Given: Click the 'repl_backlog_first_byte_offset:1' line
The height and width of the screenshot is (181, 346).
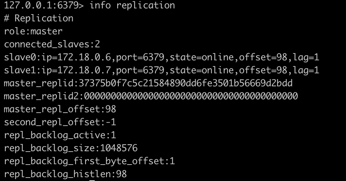Looking at the screenshot, I should point(89,161).
